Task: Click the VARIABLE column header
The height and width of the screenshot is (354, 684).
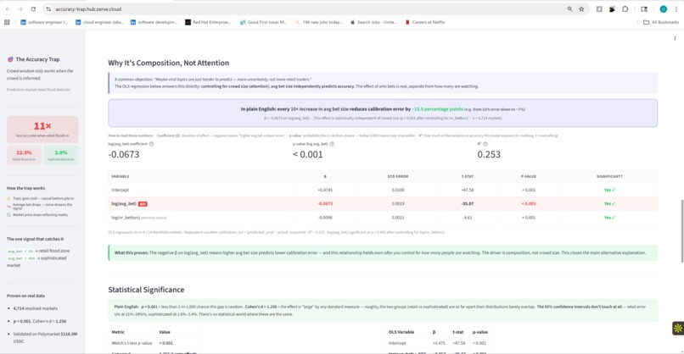Action: pyautogui.click(x=120, y=176)
